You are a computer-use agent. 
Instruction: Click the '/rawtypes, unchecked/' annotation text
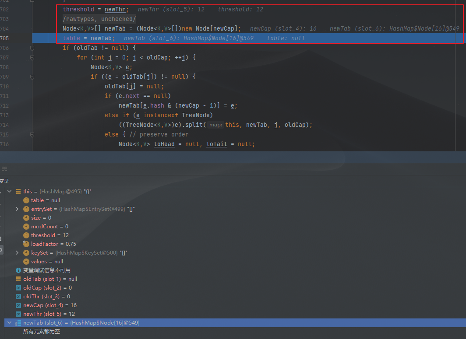(99, 19)
